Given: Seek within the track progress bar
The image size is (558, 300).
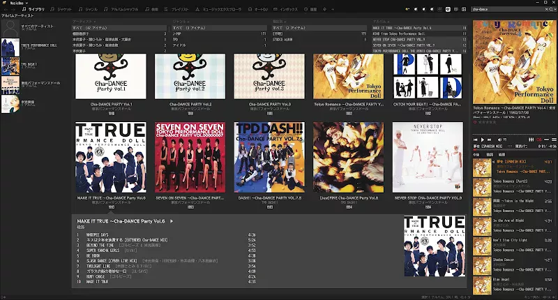Looking at the screenshot, I should (514, 150).
